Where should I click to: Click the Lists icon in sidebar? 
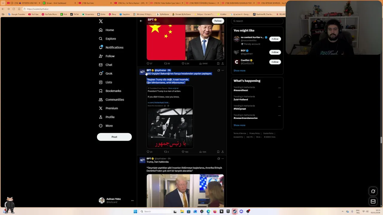click(101, 82)
